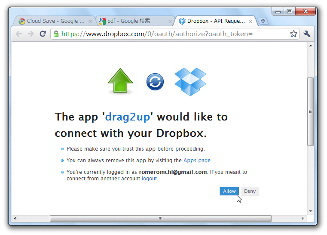
Task: Close the Dropbox API Request tab
Action: [x=251, y=22]
